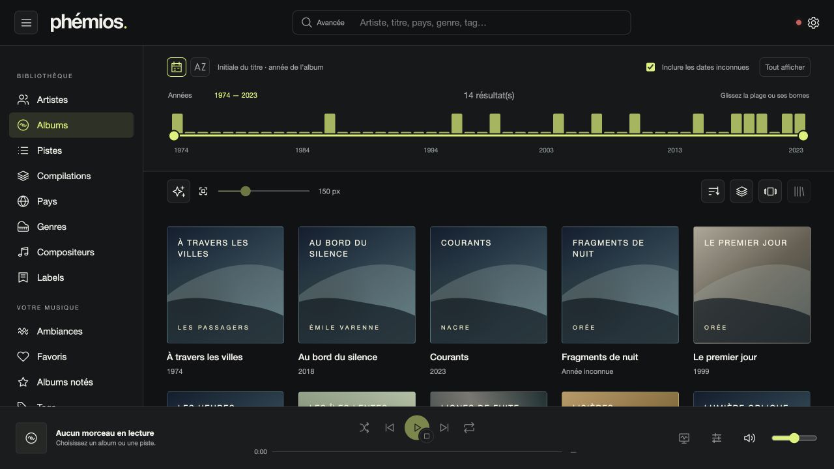This screenshot has width=834, height=469.
Task: Open Albums notés in the sidebar
Action: [72, 382]
